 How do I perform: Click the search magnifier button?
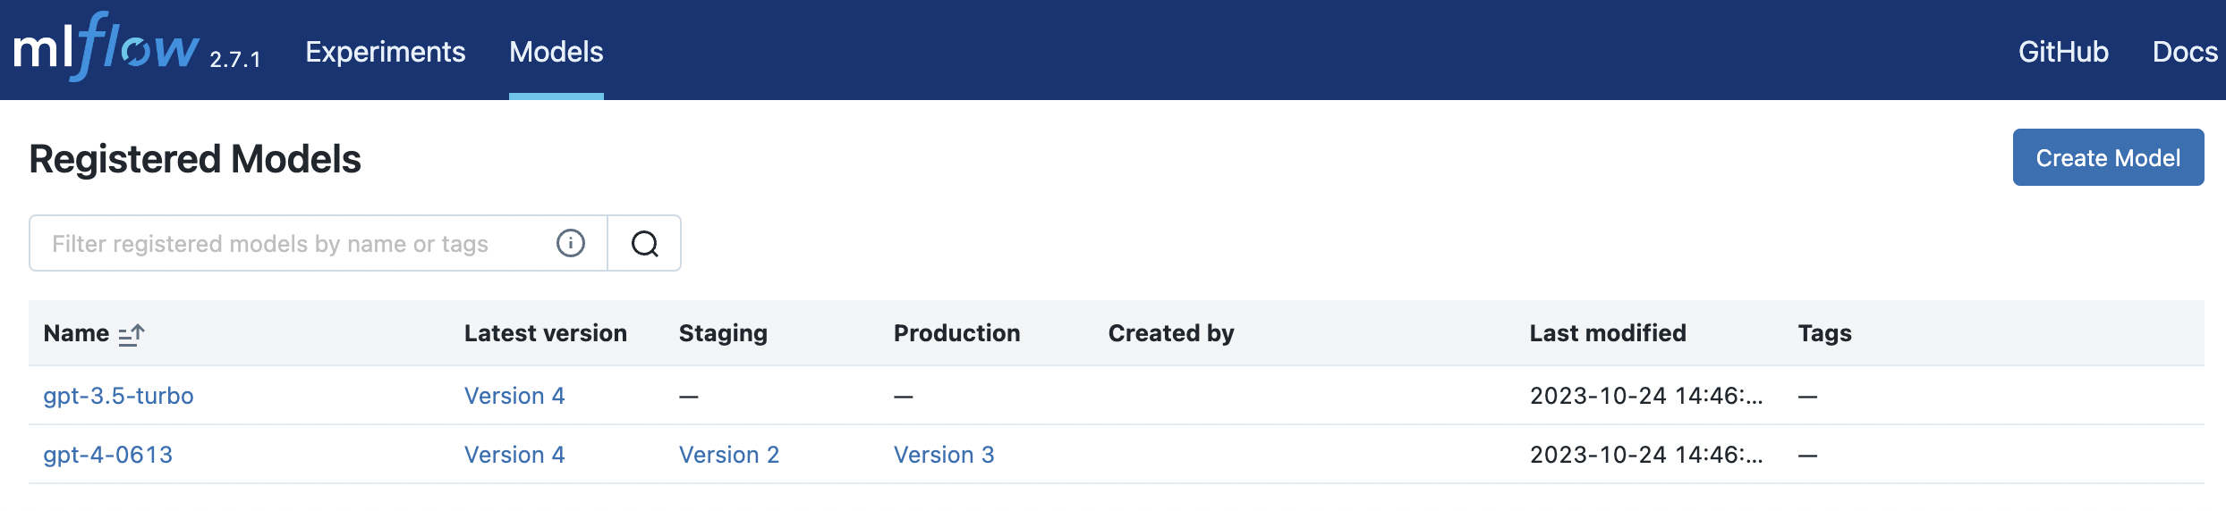point(644,243)
